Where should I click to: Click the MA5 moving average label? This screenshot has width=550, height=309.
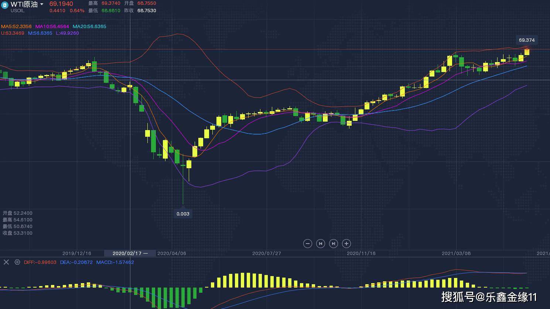(x=16, y=27)
